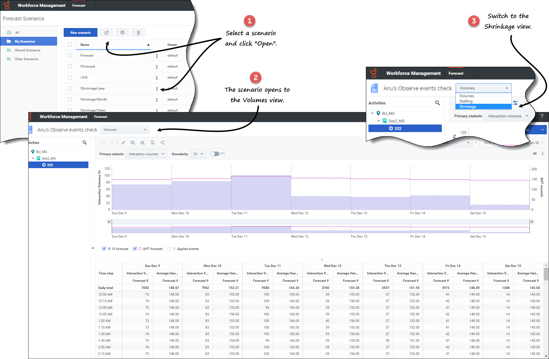Toggle the curve smoothing switch
The width and height of the screenshot is (549, 359).
coord(215,154)
